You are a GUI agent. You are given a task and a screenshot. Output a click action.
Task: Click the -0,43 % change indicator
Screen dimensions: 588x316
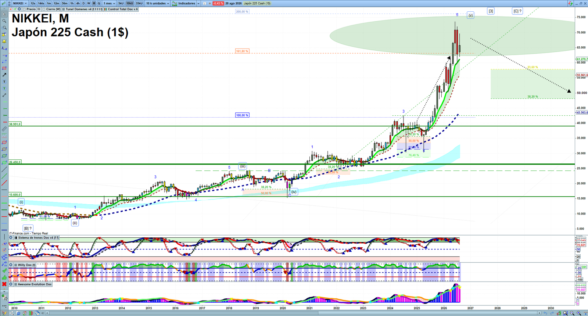[218, 3]
